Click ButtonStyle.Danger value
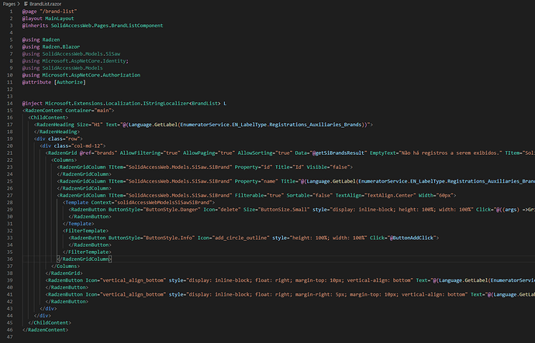 point(171,210)
